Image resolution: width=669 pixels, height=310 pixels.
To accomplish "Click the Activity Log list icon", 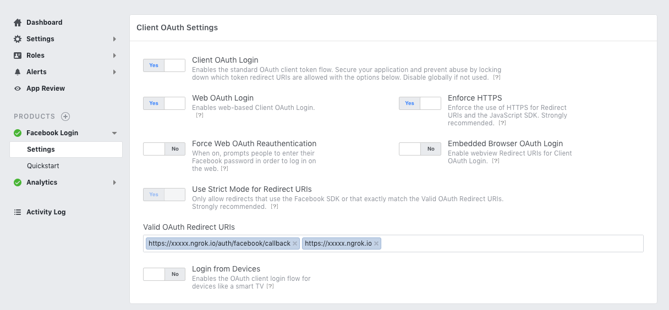I will 18,212.
